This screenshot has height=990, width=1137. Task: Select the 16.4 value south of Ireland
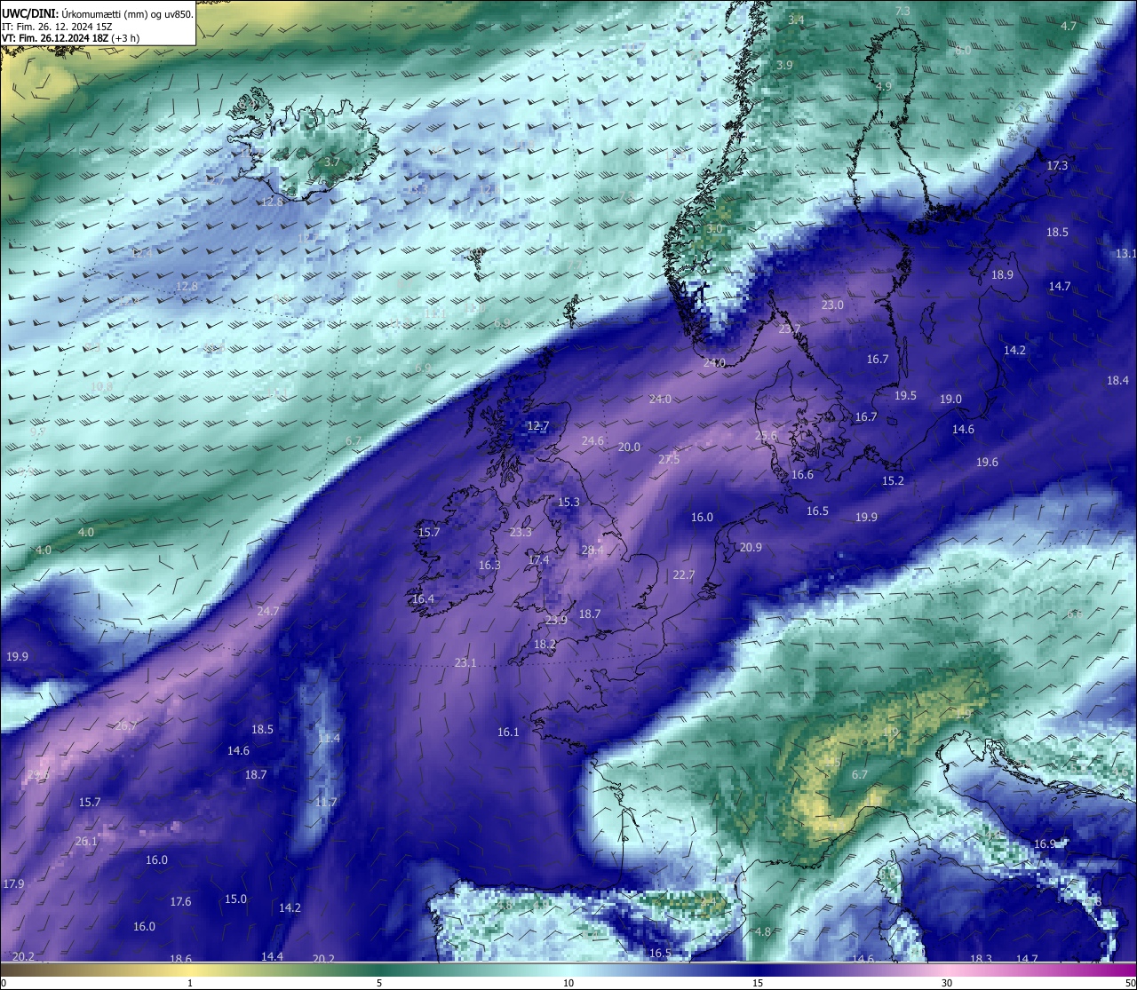click(423, 599)
